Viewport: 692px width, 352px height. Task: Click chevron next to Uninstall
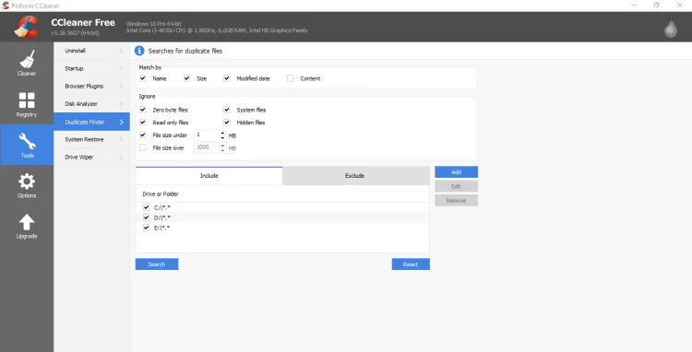point(121,51)
